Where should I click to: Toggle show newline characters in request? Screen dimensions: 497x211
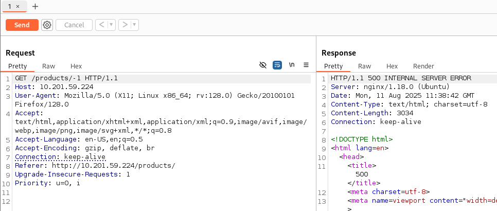pos(292,65)
